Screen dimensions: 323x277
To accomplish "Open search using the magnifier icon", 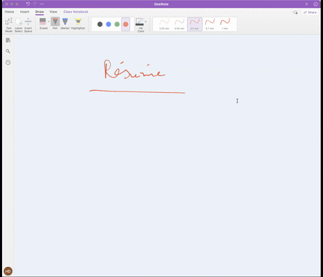I will click(x=8, y=51).
